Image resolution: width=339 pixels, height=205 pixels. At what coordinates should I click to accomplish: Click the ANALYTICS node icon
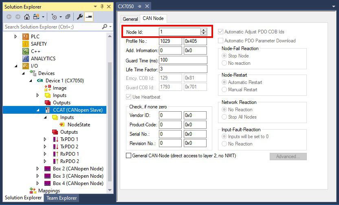click(x=26, y=59)
